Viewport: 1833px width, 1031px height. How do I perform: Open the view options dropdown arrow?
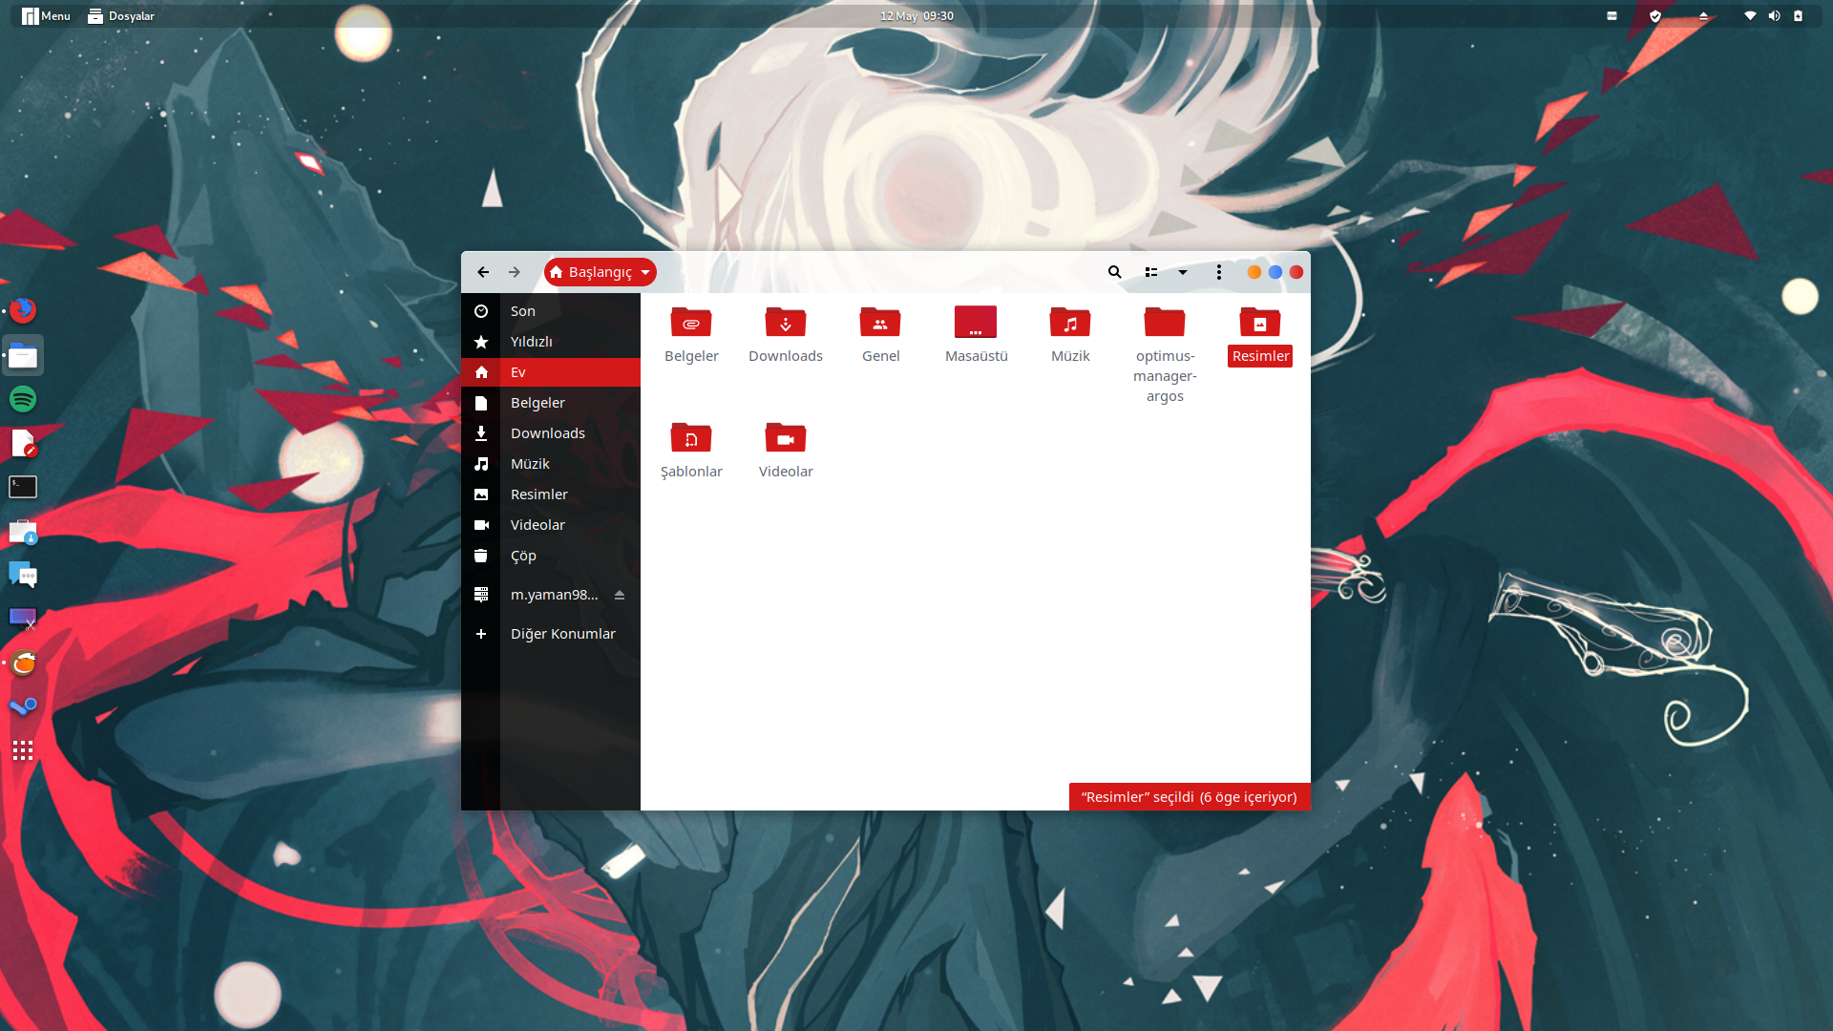pos(1183,272)
